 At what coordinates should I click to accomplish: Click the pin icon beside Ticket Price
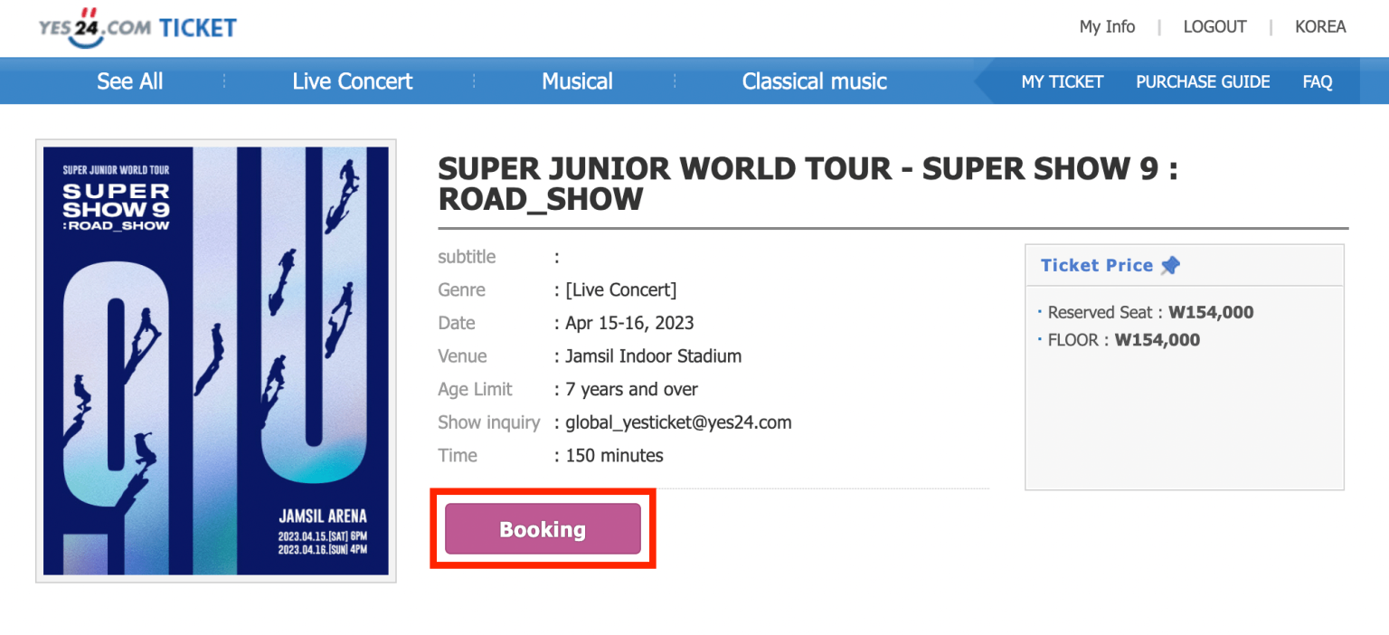(x=1170, y=265)
